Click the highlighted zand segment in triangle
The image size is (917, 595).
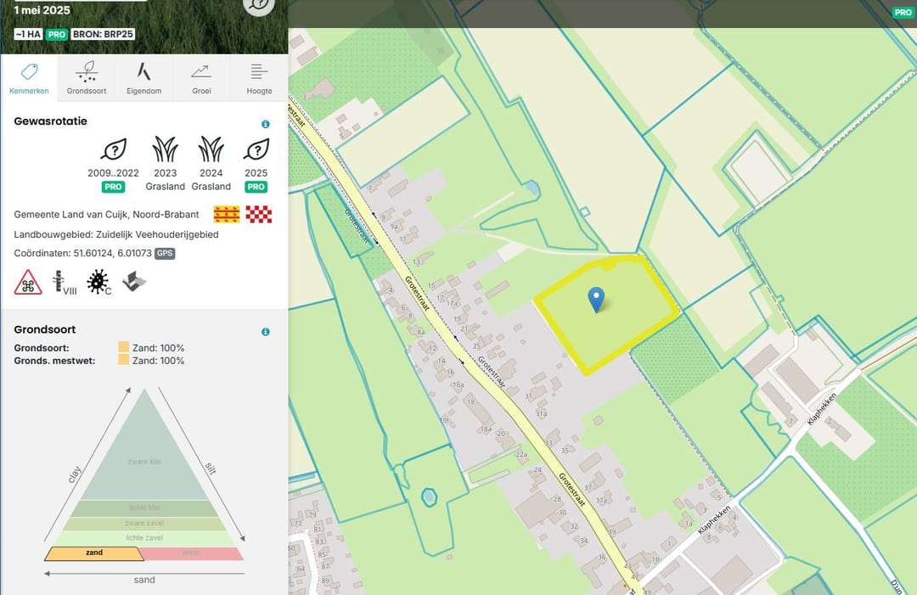tap(94, 553)
